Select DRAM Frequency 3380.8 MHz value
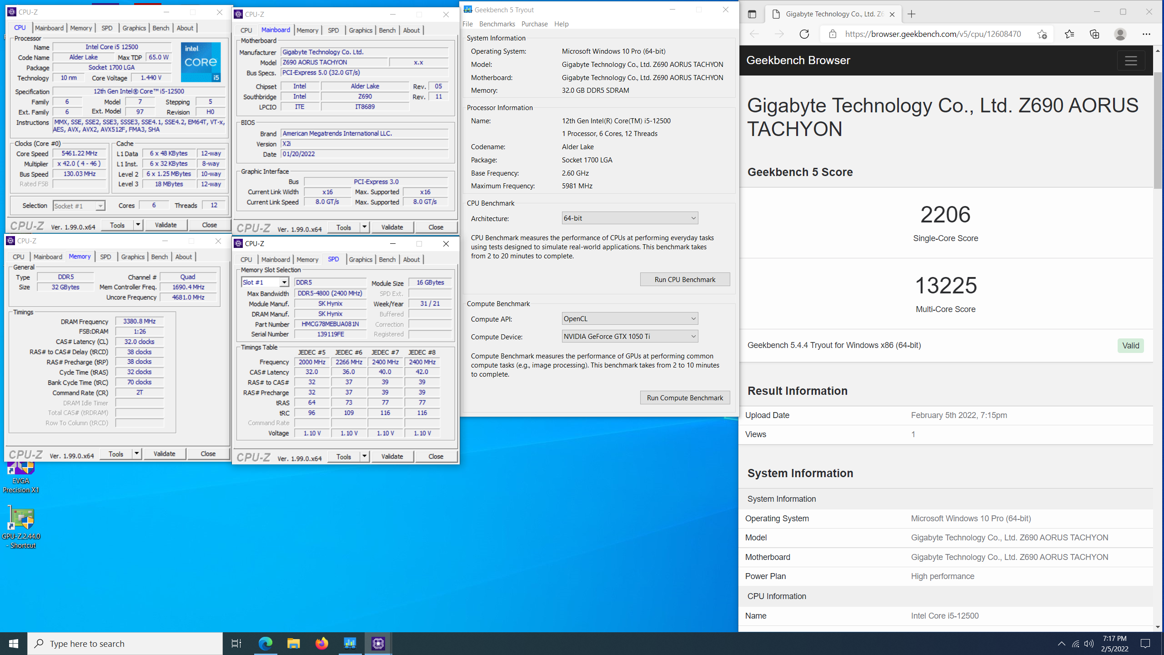Viewport: 1164px width, 655px height. tap(140, 321)
